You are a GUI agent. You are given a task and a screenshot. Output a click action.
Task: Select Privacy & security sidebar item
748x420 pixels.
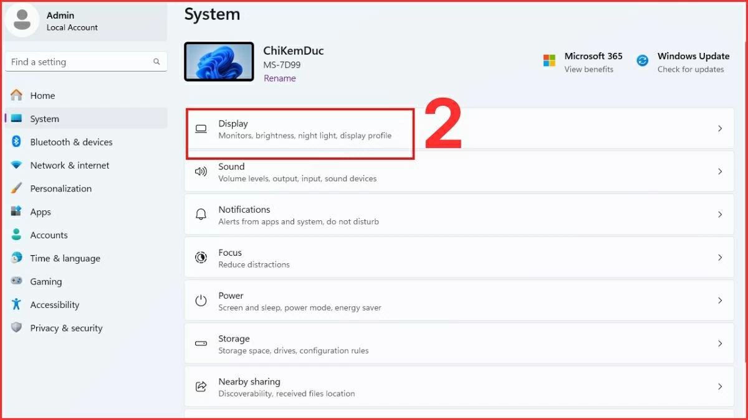pyautogui.click(x=66, y=328)
